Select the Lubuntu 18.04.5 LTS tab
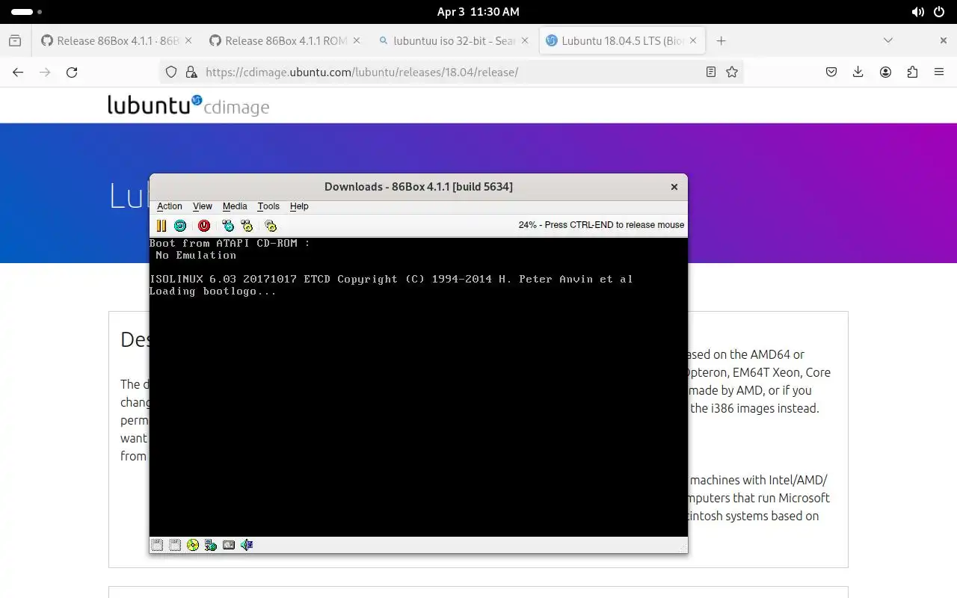Viewport: 957px width, 598px height. click(x=621, y=41)
